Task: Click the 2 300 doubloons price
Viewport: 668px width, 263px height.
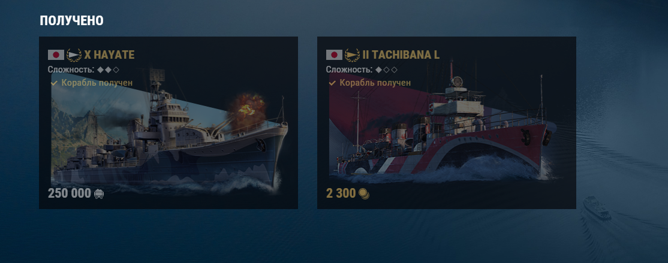Action: (341, 194)
